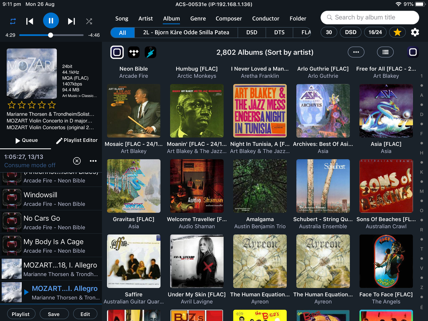Switch to list view icon

[385, 52]
